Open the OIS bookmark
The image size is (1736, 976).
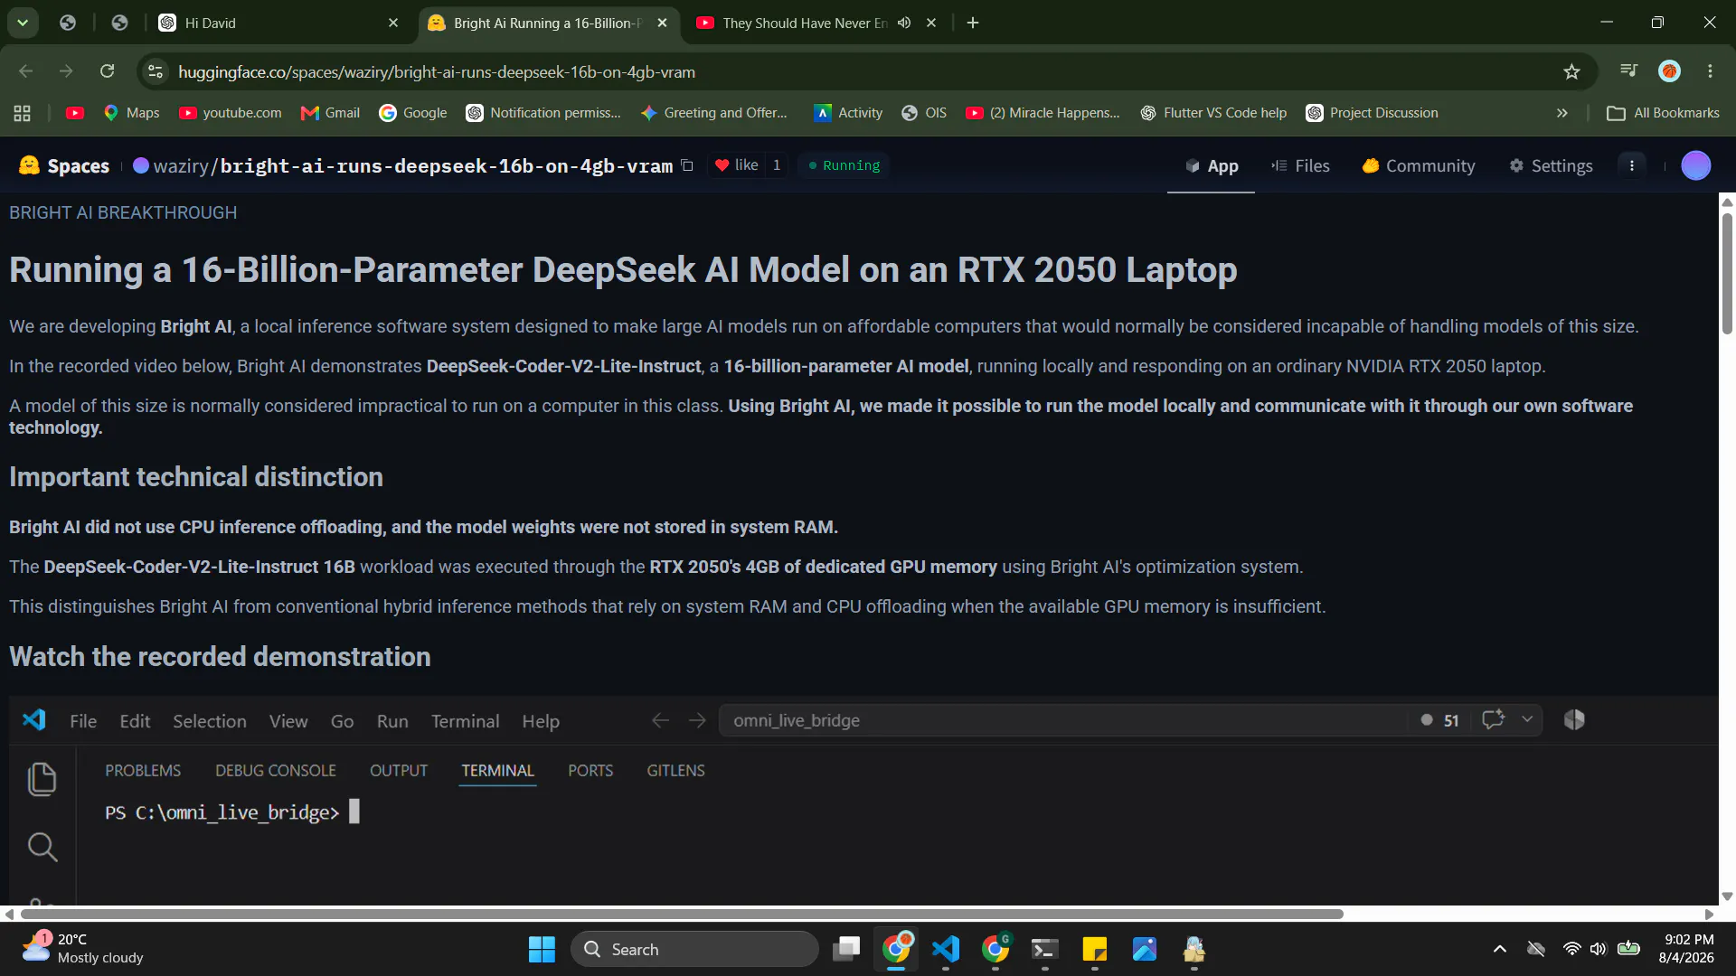coord(924,113)
